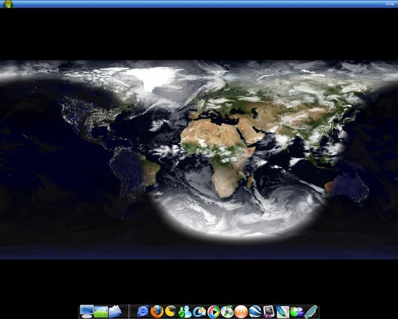Open the pen and notepad dock icon
Image resolution: width=398 pixels, height=319 pixels.
[283, 312]
